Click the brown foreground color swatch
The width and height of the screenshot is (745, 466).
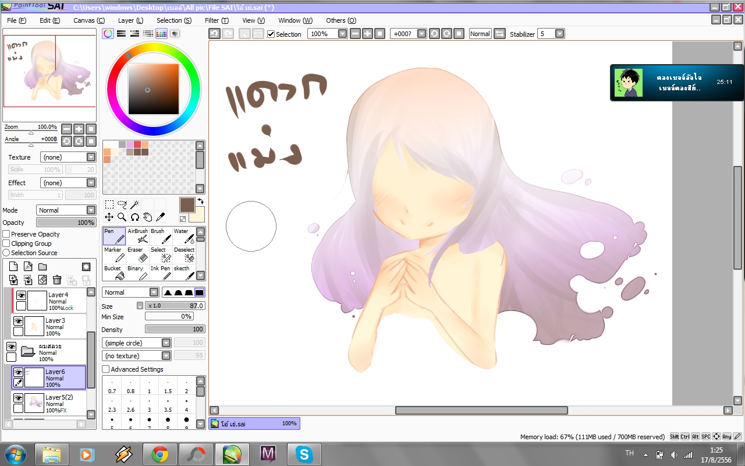pos(187,204)
